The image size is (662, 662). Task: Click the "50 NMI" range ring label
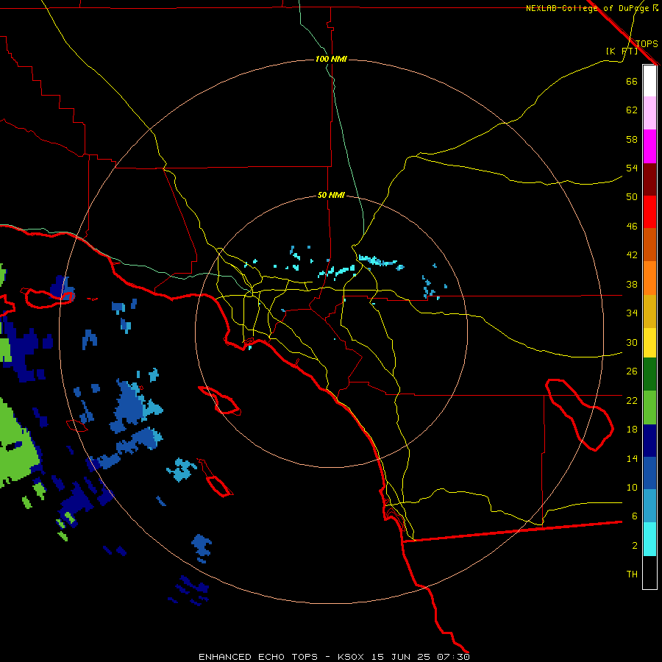pyautogui.click(x=331, y=195)
